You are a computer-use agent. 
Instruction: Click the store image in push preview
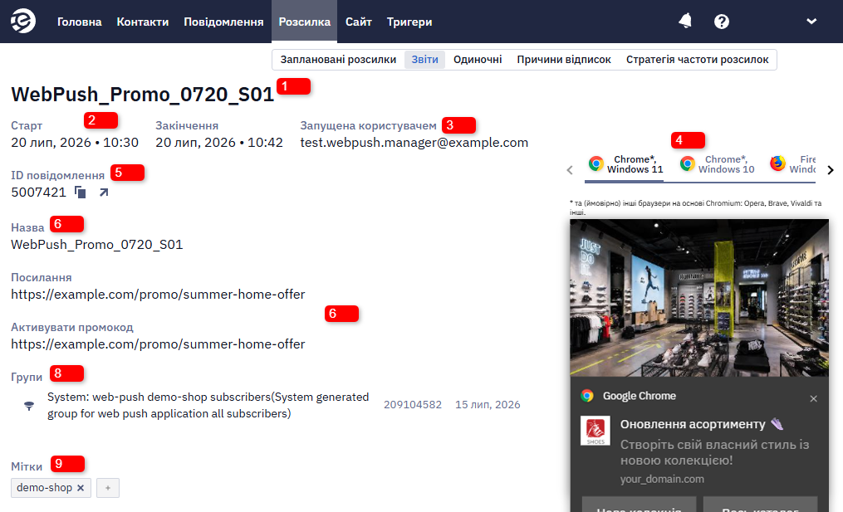(699, 298)
